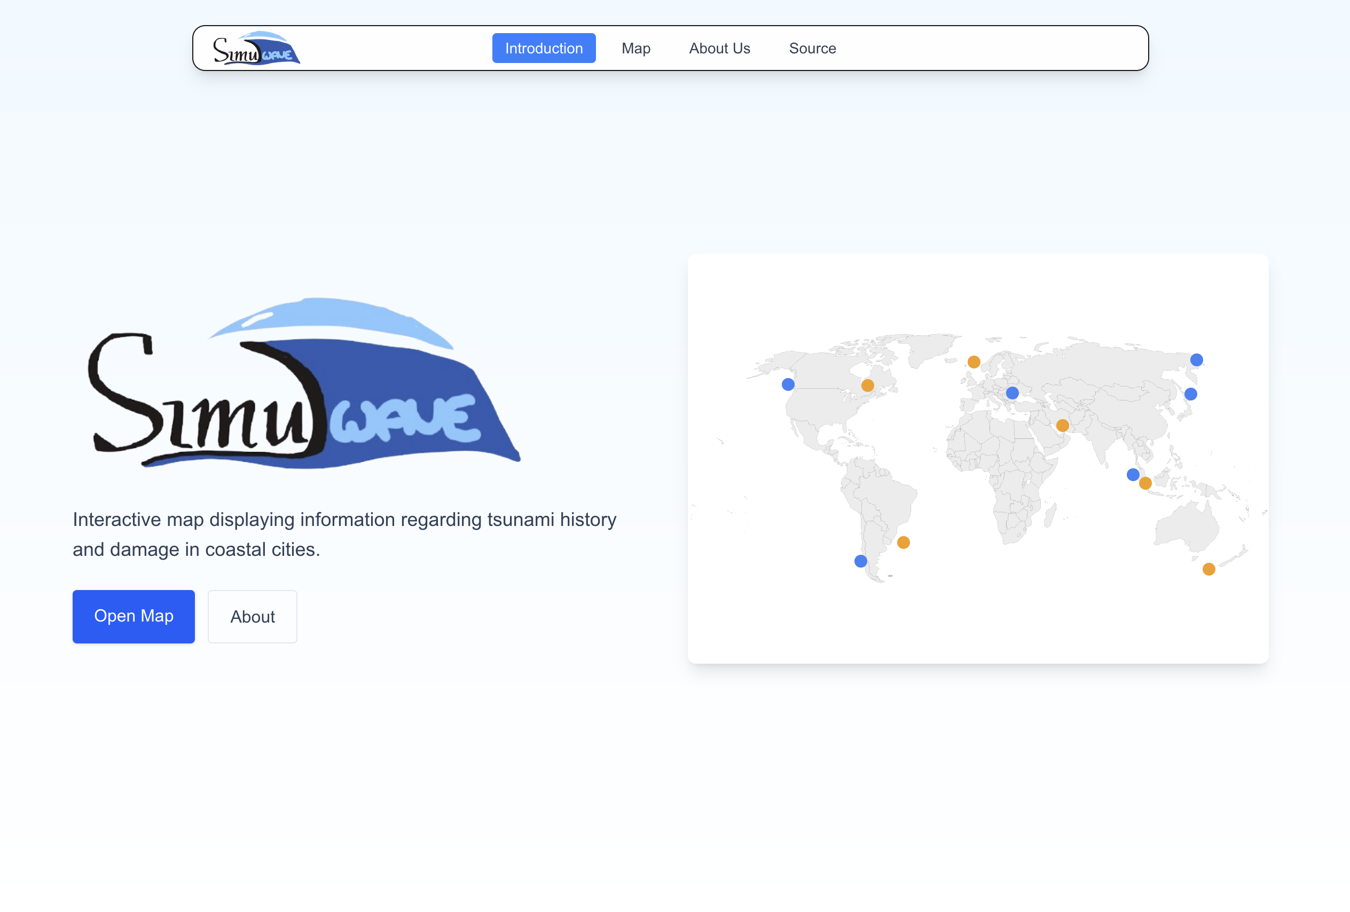Click orange marker in the Persian Gulf
1350x912 pixels.
[1062, 425]
